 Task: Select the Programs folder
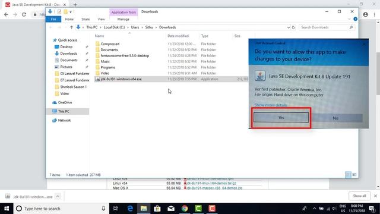(x=108, y=67)
